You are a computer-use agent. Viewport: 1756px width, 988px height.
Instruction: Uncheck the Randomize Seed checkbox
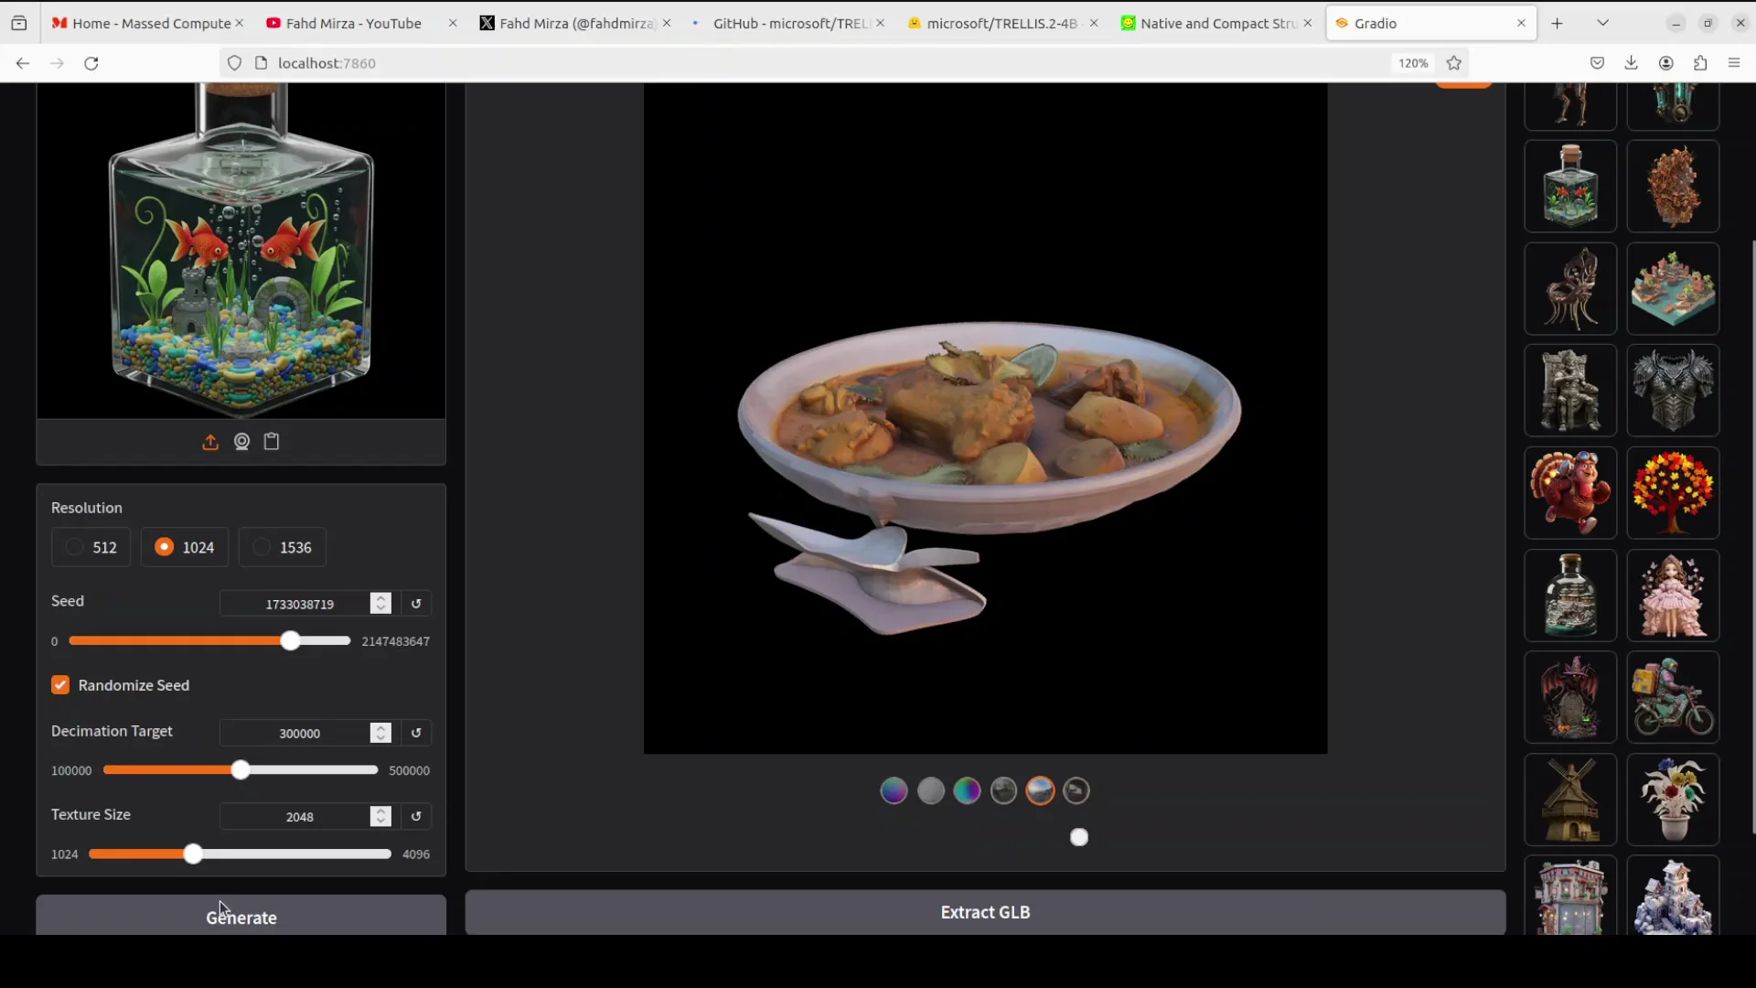pos(60,685)
